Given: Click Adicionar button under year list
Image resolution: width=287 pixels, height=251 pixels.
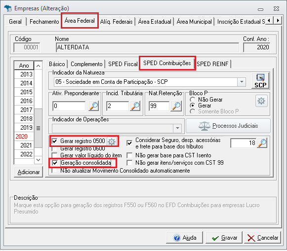Looking at the screenshot, I should point(28,172).
